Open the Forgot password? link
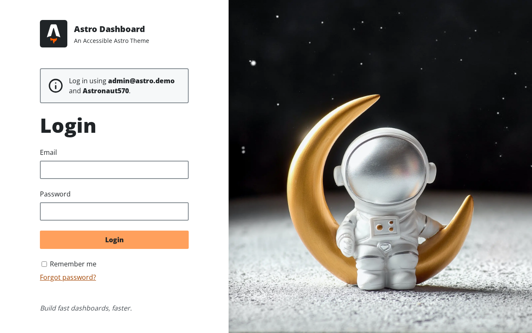The image size is (532, 333). 68,277
